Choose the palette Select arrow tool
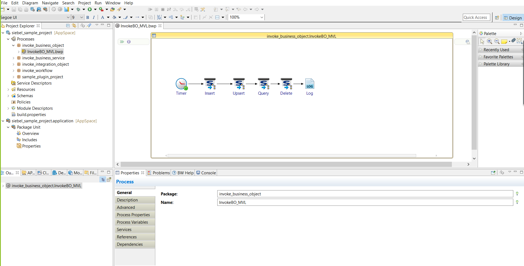Screen dimensions: 524x266 coord(482,41)
